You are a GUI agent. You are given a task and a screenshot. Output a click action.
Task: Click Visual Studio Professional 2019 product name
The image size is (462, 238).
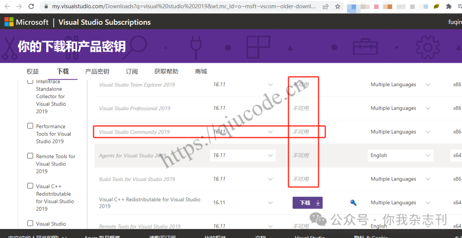tap(135, 108)
